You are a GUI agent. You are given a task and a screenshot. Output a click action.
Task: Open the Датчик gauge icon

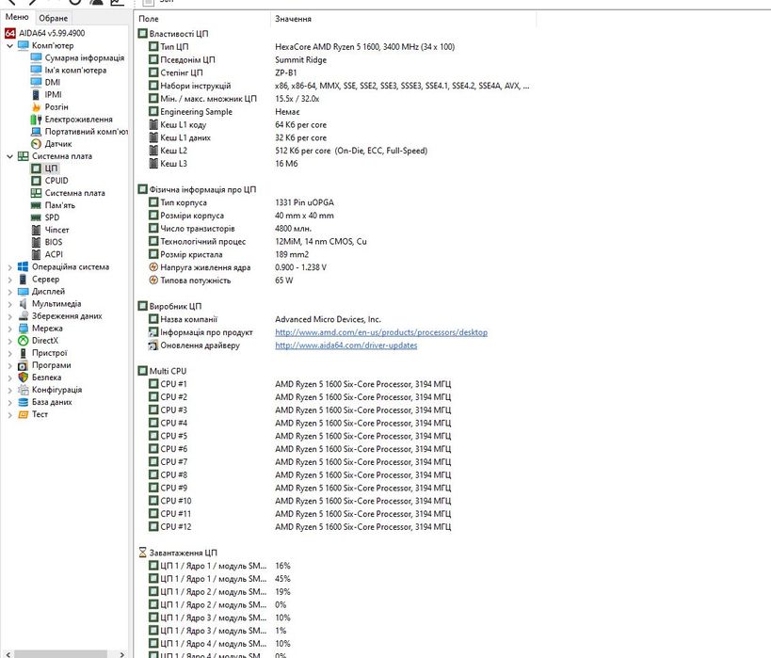tap(36, 144)
